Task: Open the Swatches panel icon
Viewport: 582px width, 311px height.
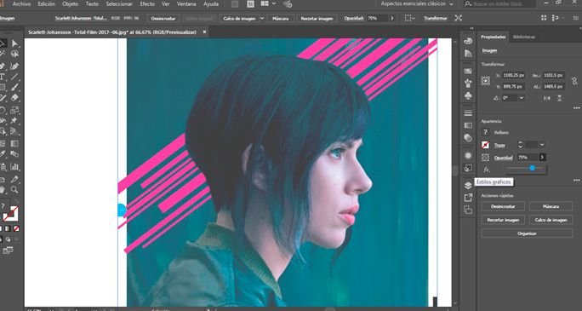Action: click(x=468, y=71)
